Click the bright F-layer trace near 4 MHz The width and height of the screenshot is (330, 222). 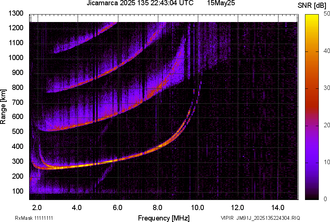(78, 166)
